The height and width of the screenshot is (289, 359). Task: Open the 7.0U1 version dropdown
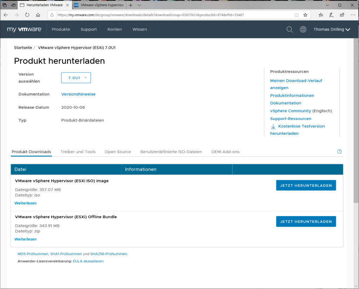[76, 78]
